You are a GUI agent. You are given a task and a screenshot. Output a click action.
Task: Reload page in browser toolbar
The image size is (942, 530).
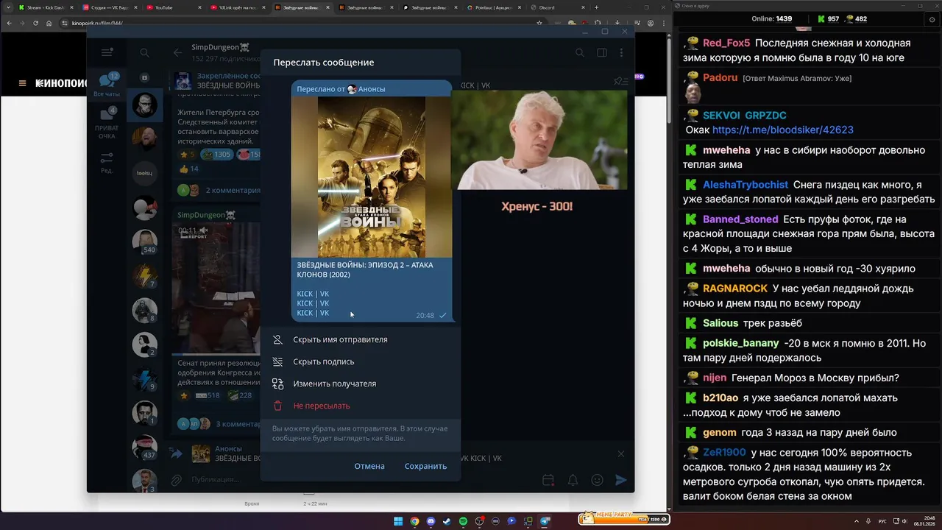(35, 23)
